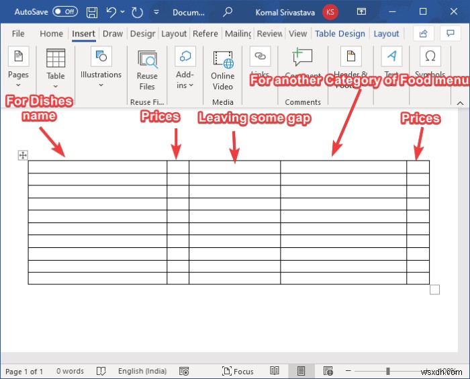
Task: Click the Save disk icon
Action: click(92, 12)
